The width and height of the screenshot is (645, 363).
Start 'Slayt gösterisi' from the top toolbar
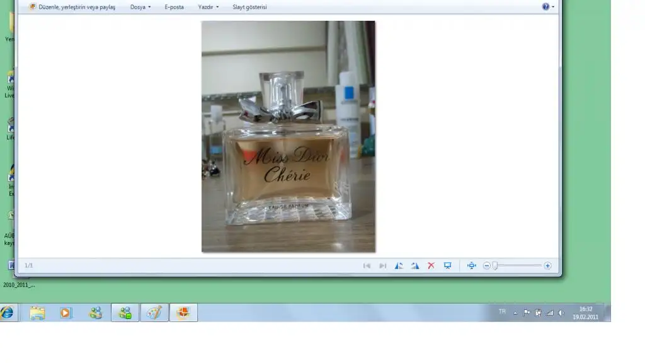[x=249, y=7]
